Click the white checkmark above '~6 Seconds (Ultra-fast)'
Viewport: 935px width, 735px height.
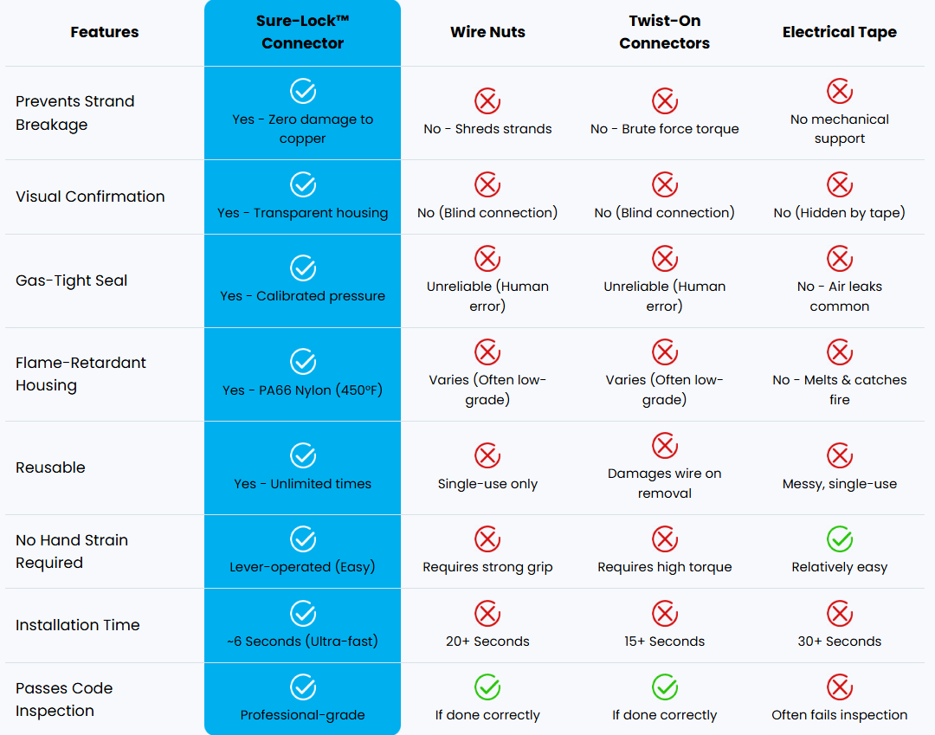click(303, 614)
